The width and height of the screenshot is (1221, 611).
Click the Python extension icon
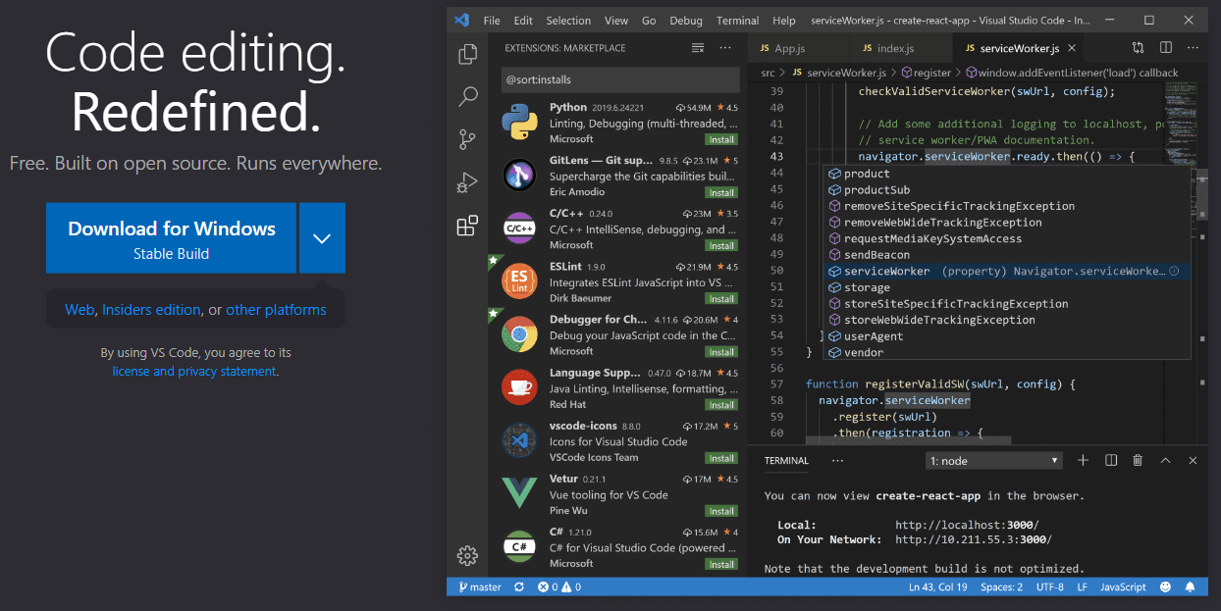pos(519,123)
